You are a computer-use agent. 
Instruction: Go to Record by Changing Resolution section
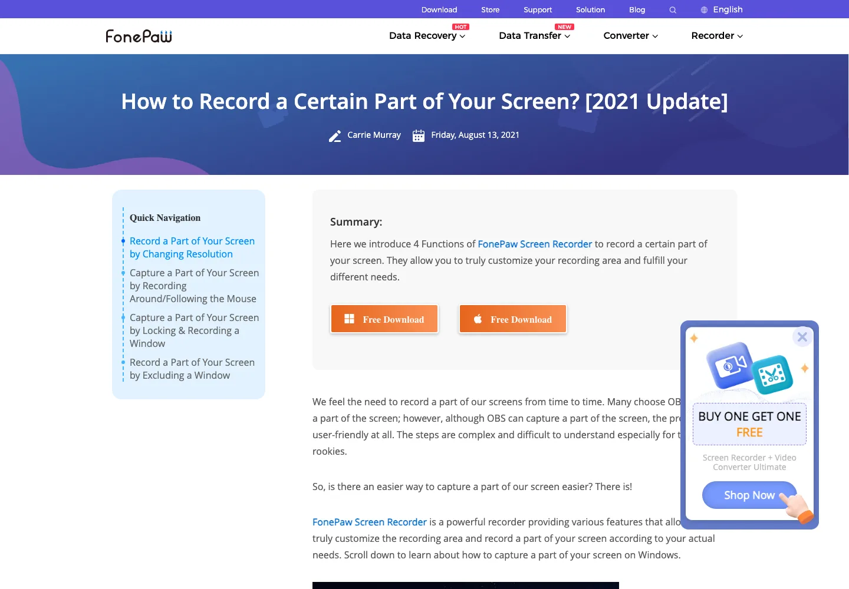coord(192,247)
